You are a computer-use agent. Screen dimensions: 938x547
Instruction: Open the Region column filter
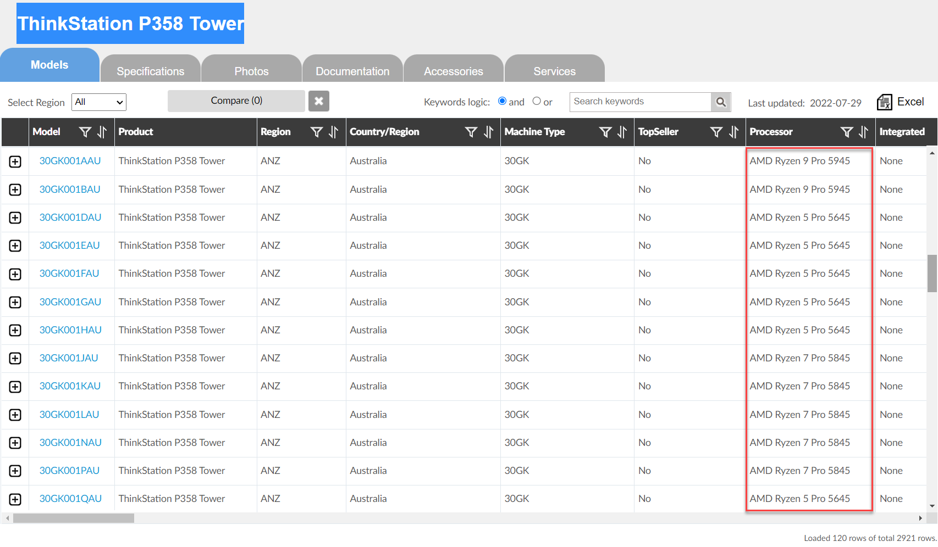pyautogui.click(x=317, y=132)
